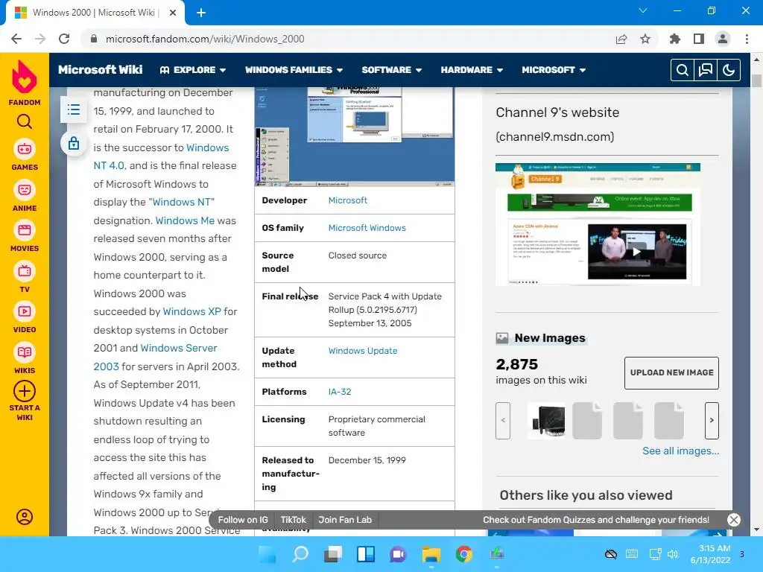
Task: Open the Windows NT 4.0 link
Action: (161, 156)
